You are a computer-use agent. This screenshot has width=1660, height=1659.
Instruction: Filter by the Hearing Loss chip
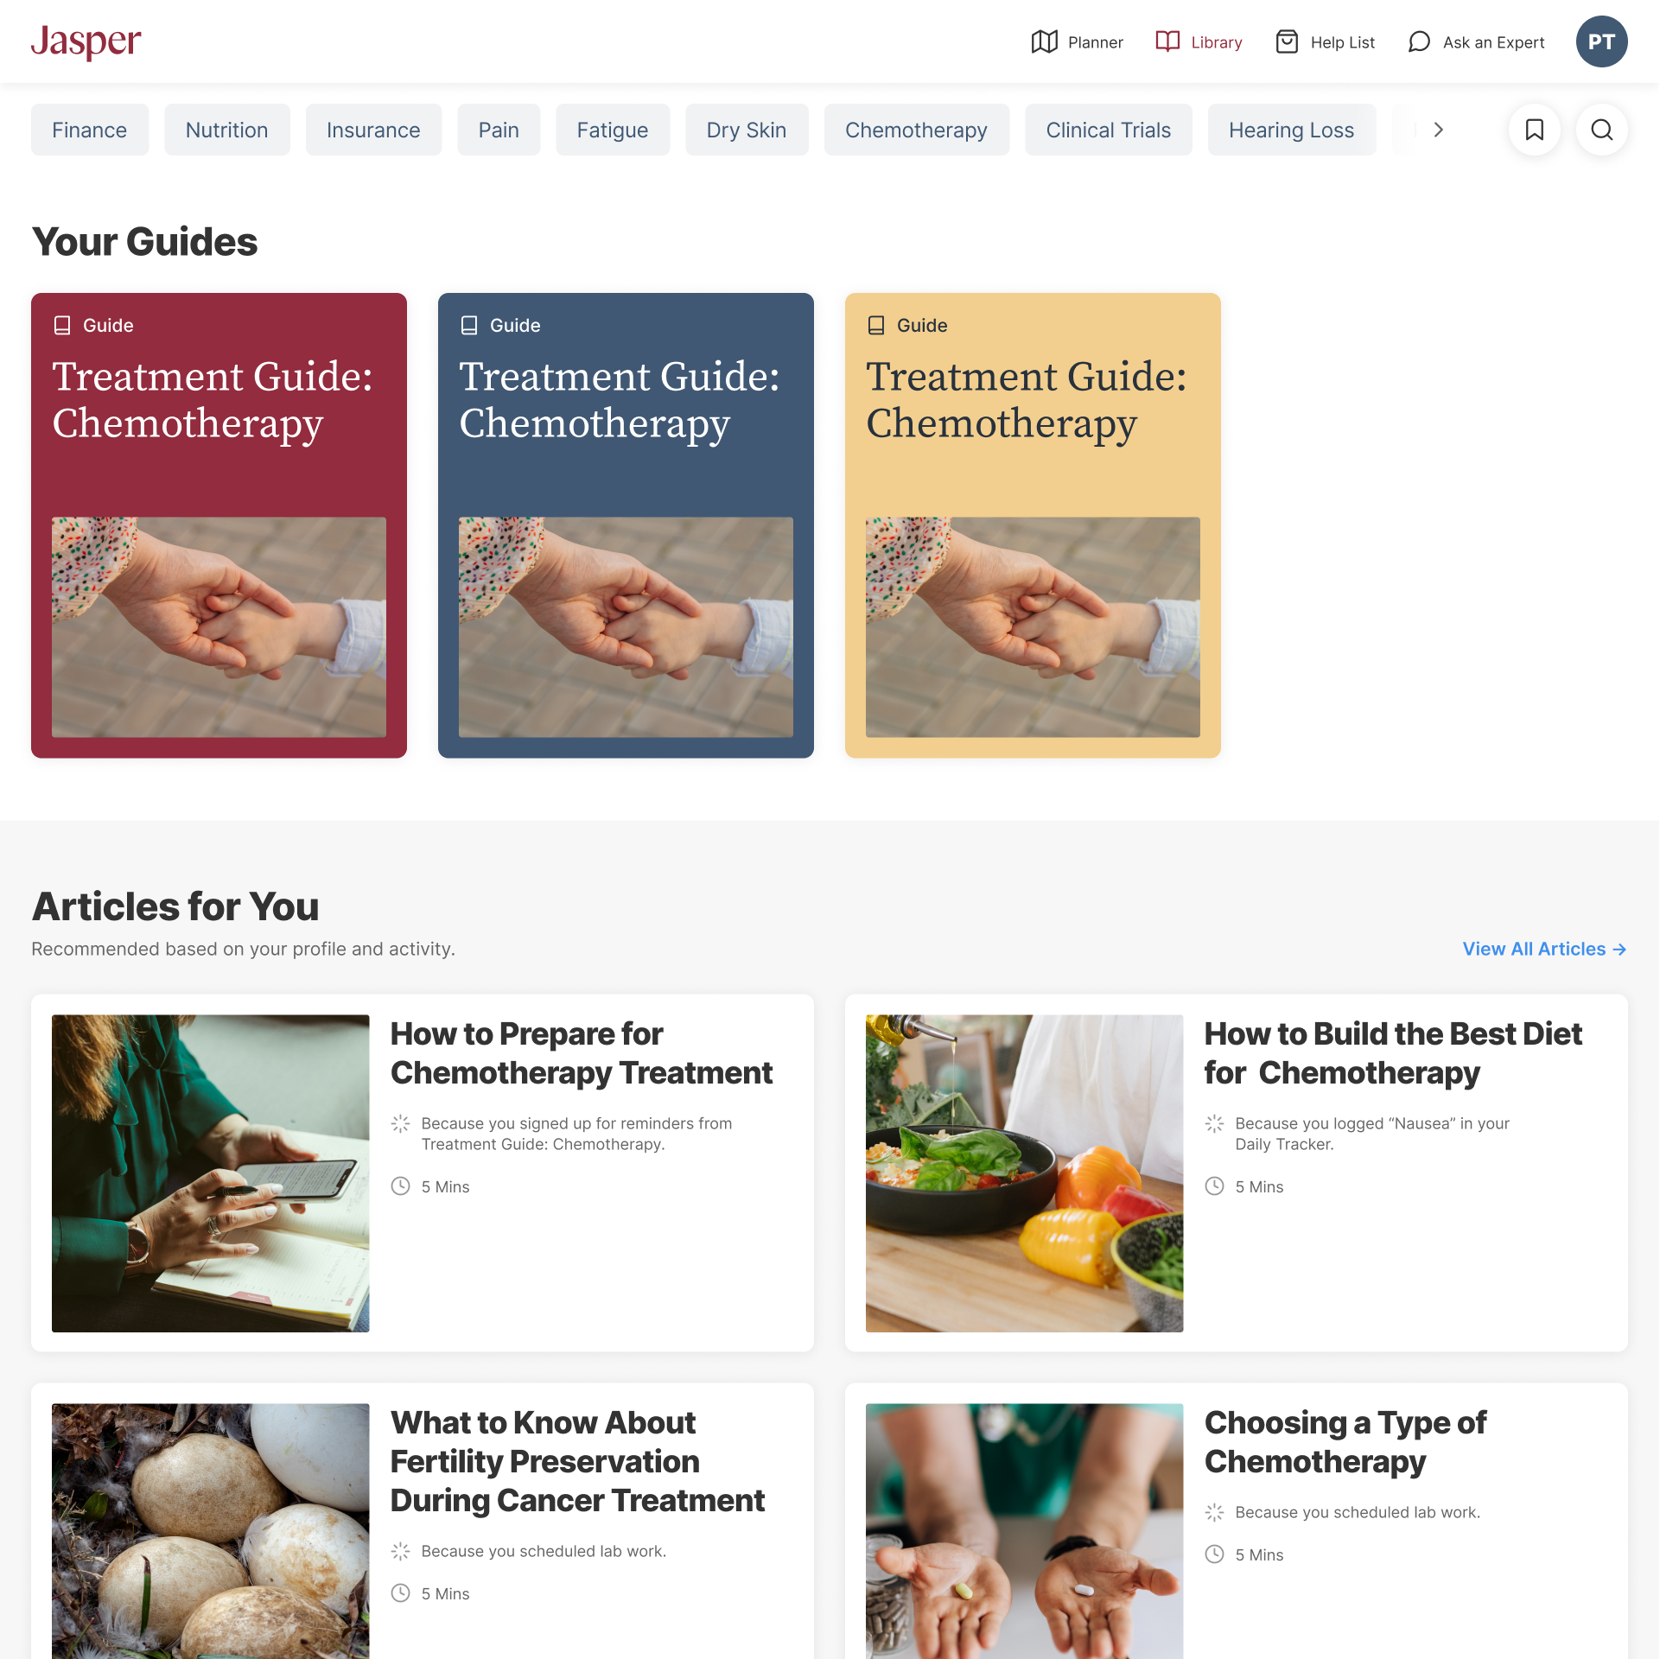tap(1291, 130)
